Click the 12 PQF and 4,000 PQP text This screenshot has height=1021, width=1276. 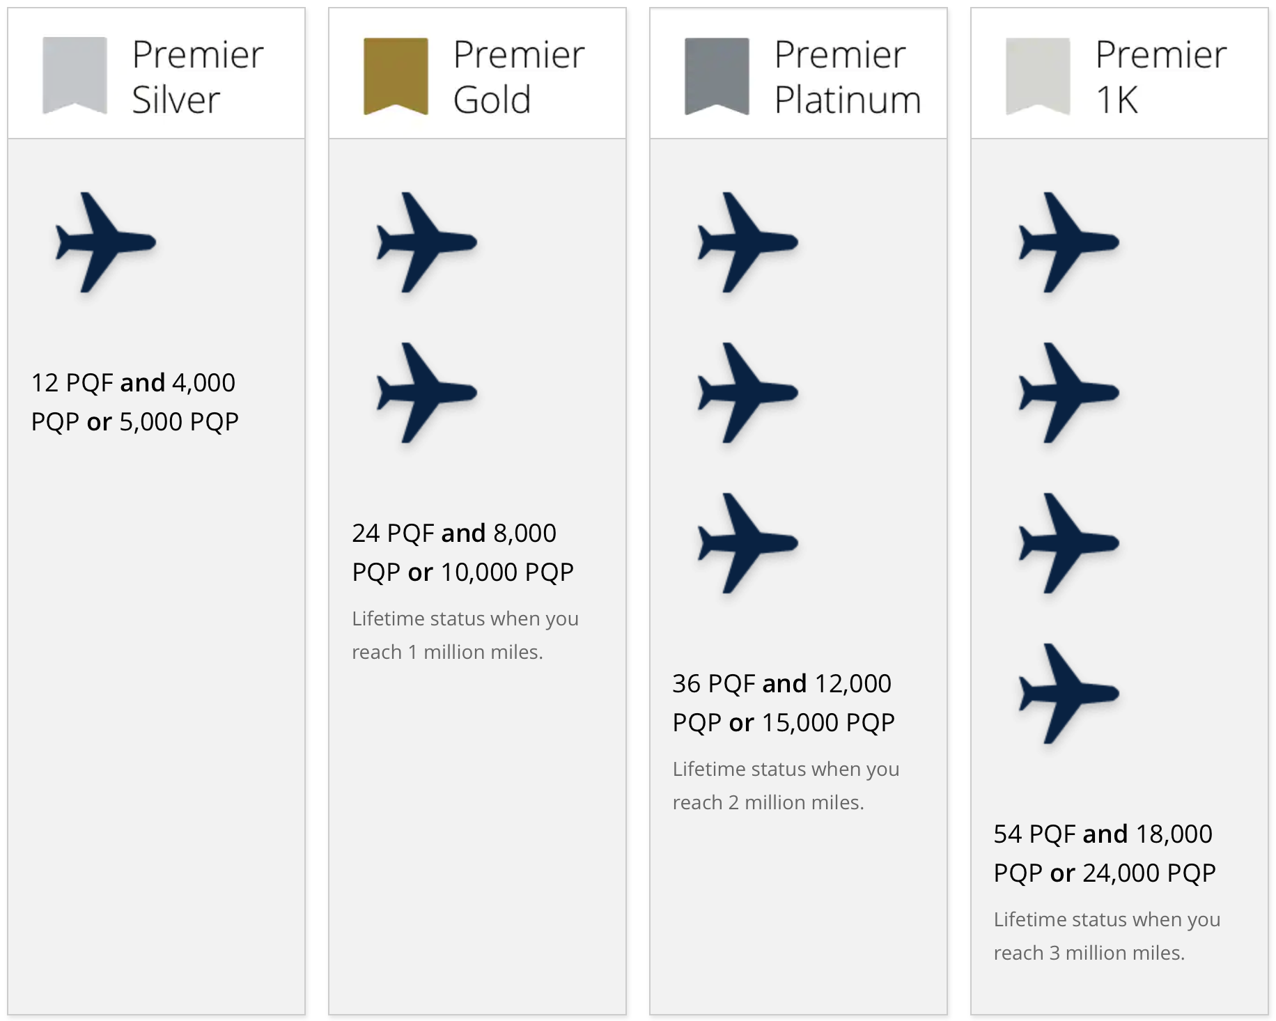[134, 402]
